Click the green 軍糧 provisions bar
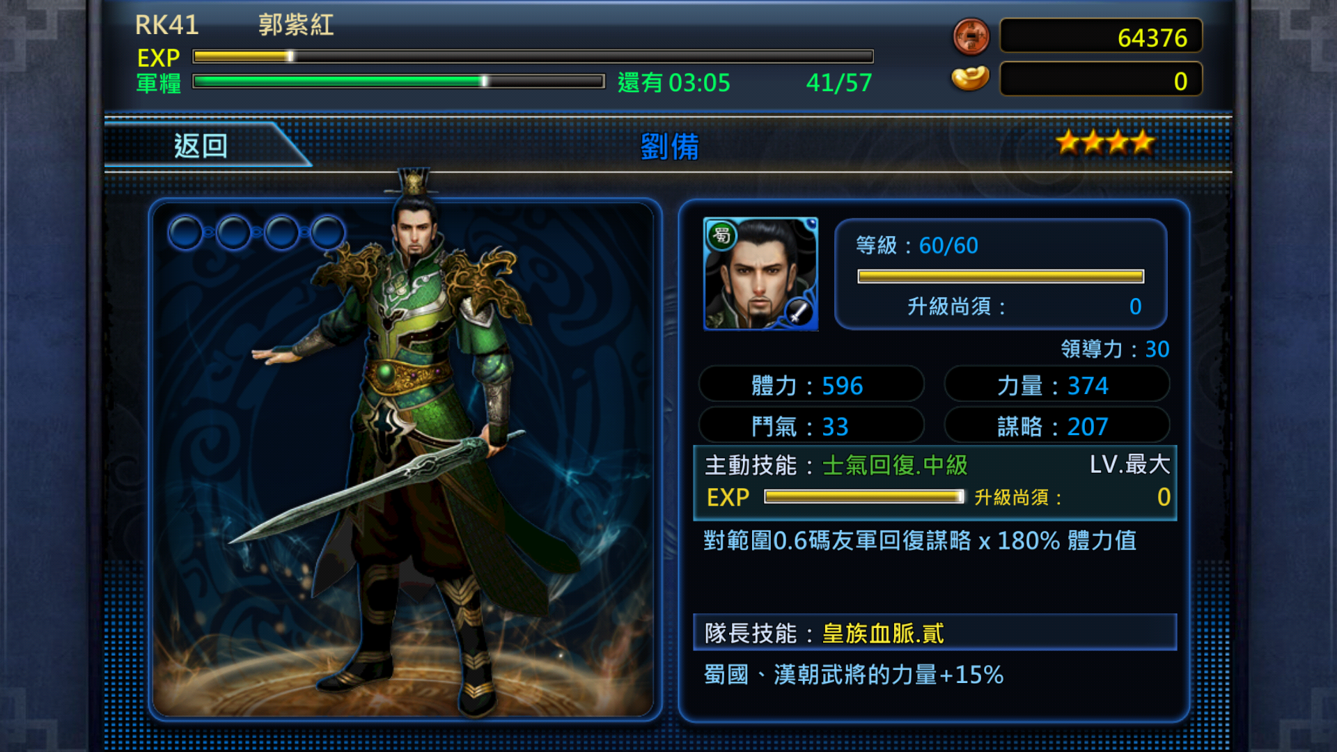 398,81
